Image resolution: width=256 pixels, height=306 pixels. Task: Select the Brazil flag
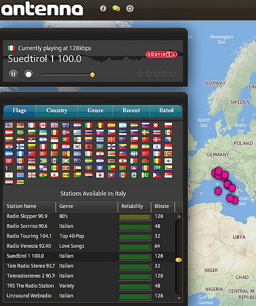[20, 132]
